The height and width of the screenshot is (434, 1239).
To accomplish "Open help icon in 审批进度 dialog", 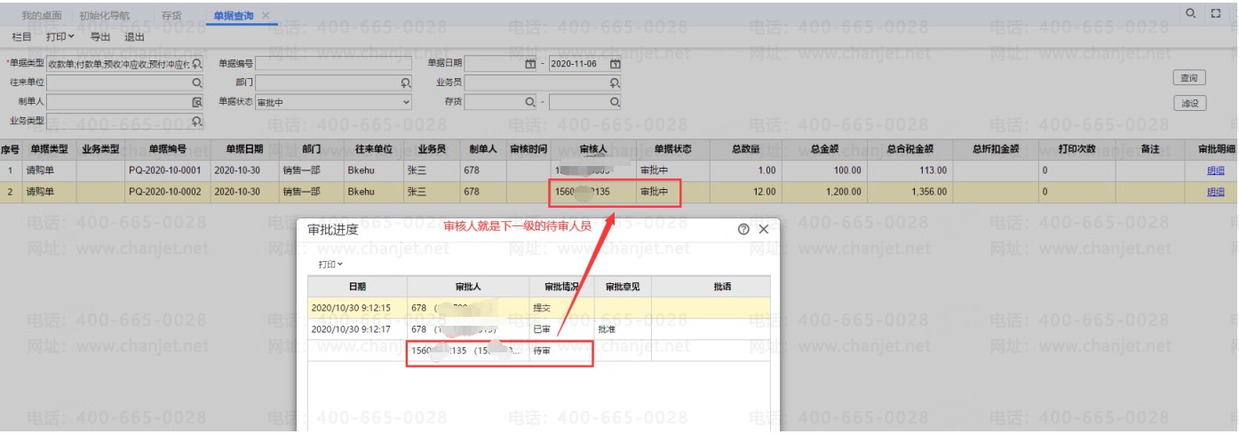I will pos(745,229).
